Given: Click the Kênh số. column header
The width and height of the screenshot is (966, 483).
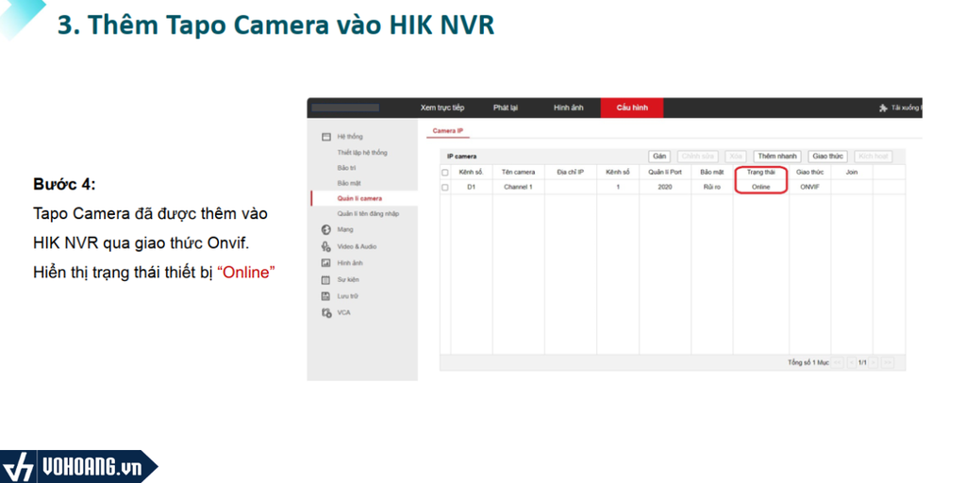Looking at the screenshot, I should click(472, 173).
